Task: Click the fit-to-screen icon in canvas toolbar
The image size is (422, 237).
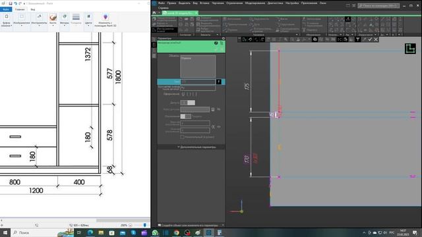Action: (340, 39)
